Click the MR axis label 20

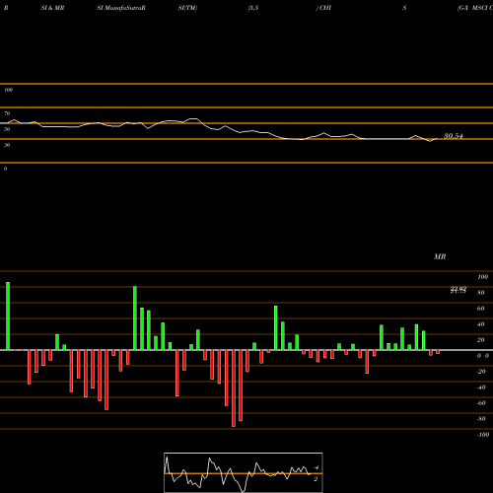click(x=481, y=340)
